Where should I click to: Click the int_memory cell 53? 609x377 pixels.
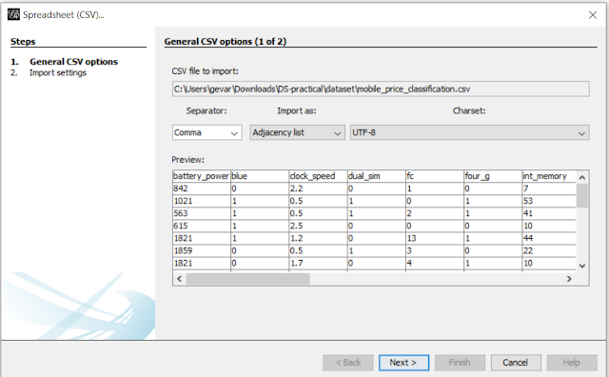(549, 201)
